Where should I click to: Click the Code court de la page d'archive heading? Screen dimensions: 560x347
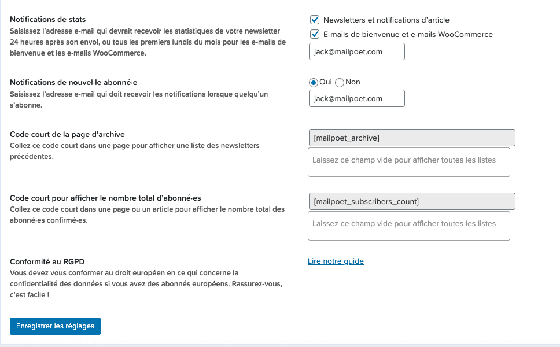tap(67, 134)
